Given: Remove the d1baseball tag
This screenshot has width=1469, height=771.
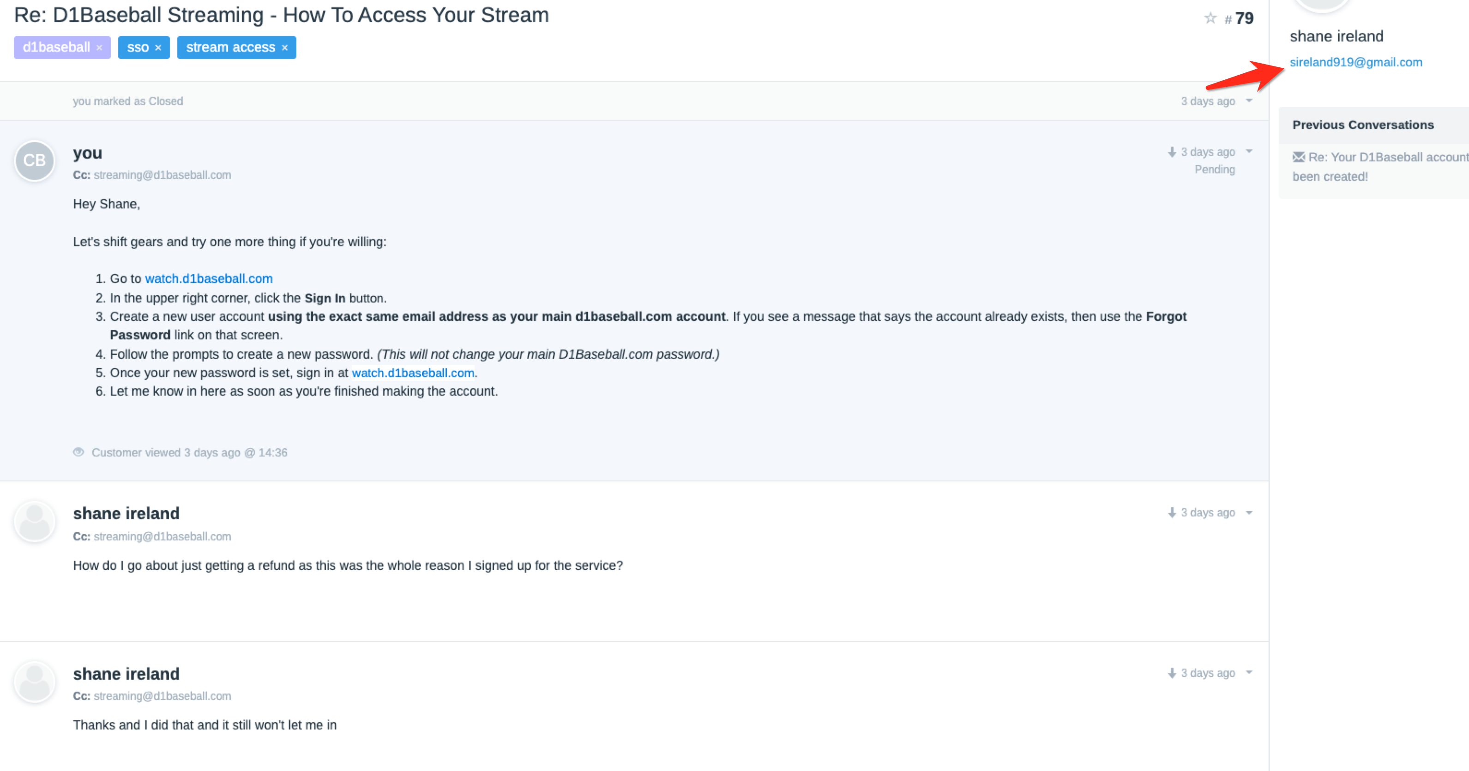Looking at the screenshot, I should tap(99, 48).
